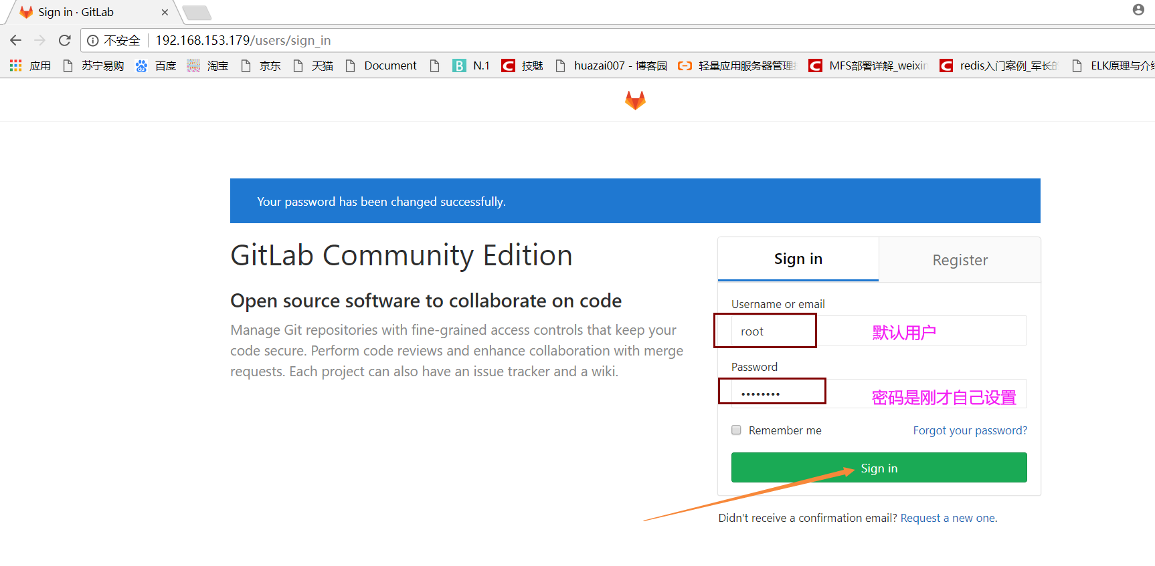The height and width of the screenshot is (566, 1155).
Task: Click the unlabeled bookmark between Document and N.1
Action: [x=435, y=65]
